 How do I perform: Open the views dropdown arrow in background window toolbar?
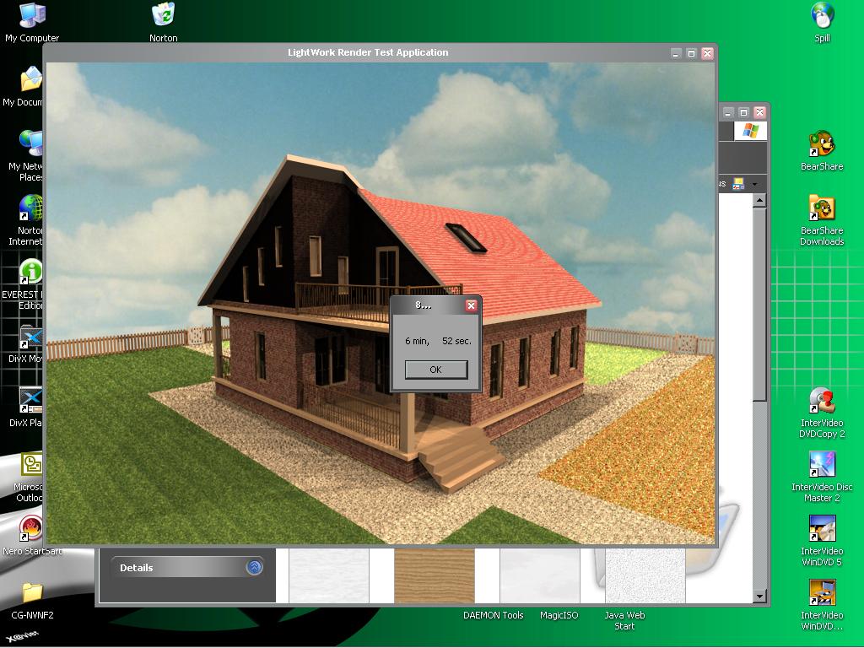tap(755, 185)
